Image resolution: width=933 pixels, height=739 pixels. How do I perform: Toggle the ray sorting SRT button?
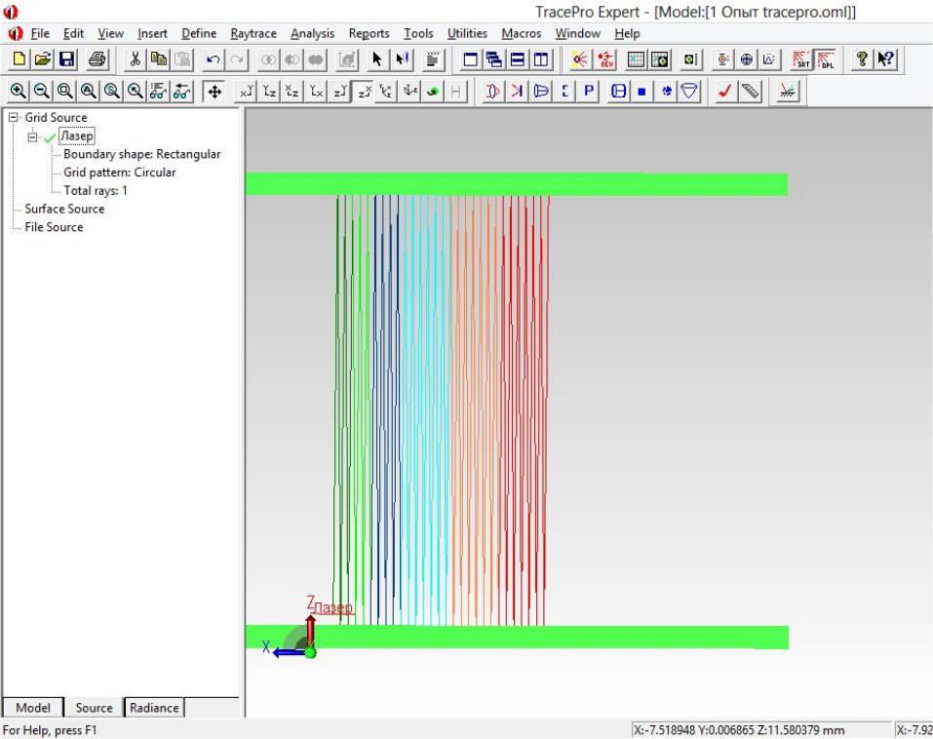(800, 59)
